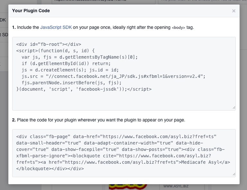Click the <body> tag text in step 1
This screenshot has width=247, height=190.
[x=178, y=28]
